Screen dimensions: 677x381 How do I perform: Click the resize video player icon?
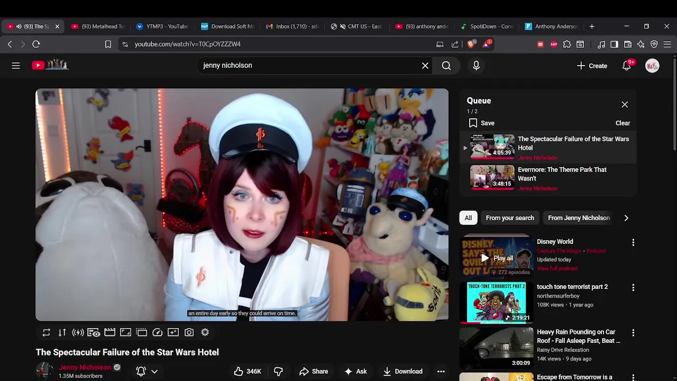125,332
